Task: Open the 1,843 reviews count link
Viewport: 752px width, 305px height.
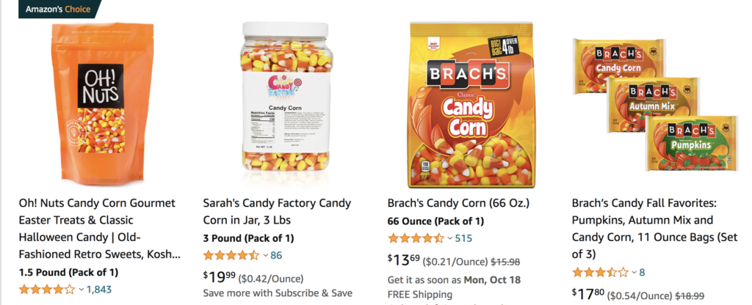Action: pyautogui.click(x=99, y=290)
